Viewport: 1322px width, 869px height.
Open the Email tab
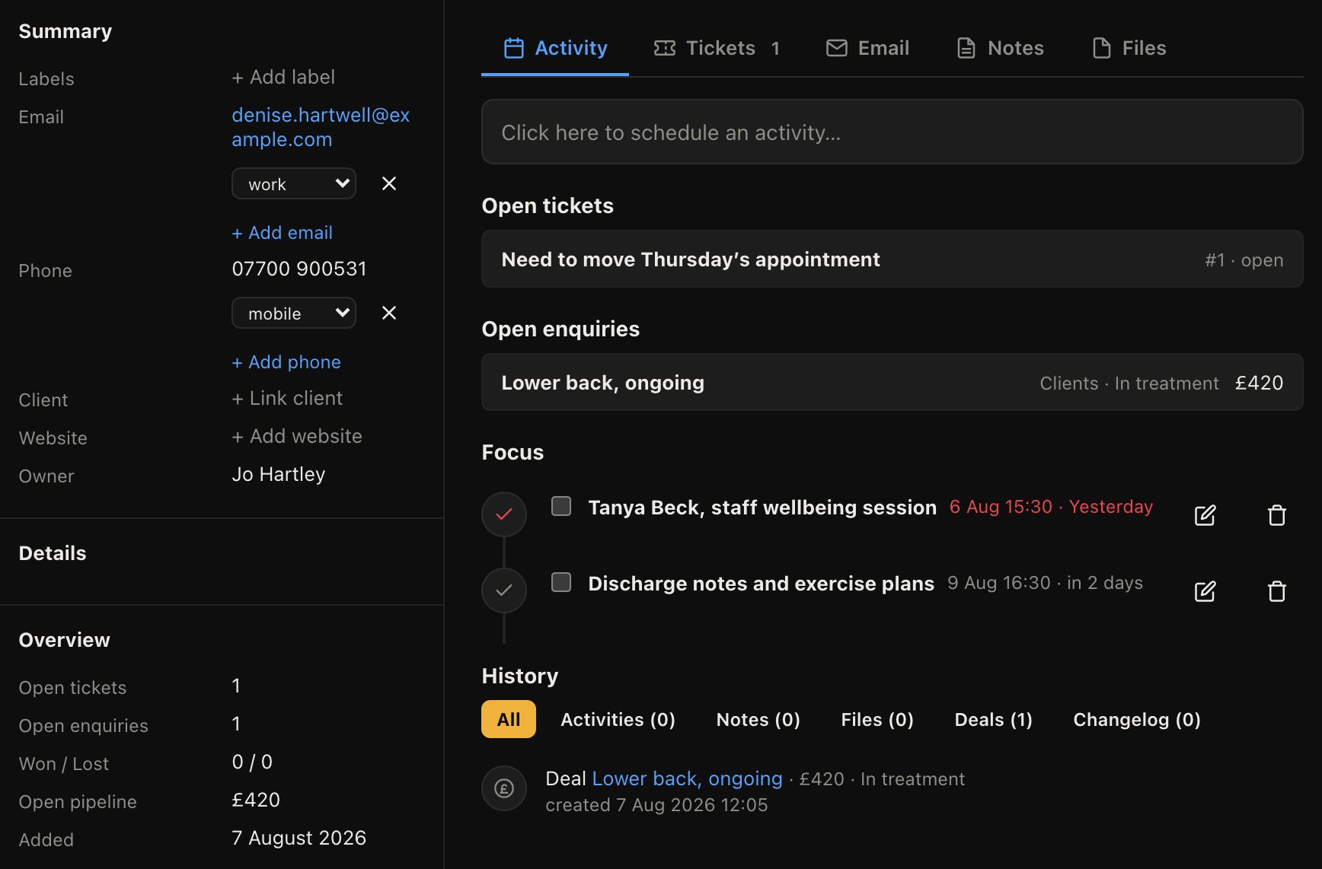click(867, 48)
